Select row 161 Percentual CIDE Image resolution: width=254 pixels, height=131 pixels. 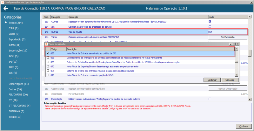145,94
